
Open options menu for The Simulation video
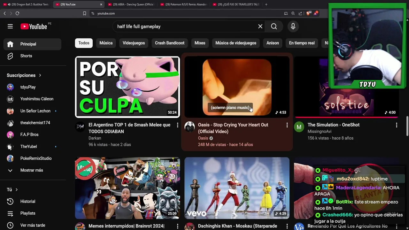(397, 125)
